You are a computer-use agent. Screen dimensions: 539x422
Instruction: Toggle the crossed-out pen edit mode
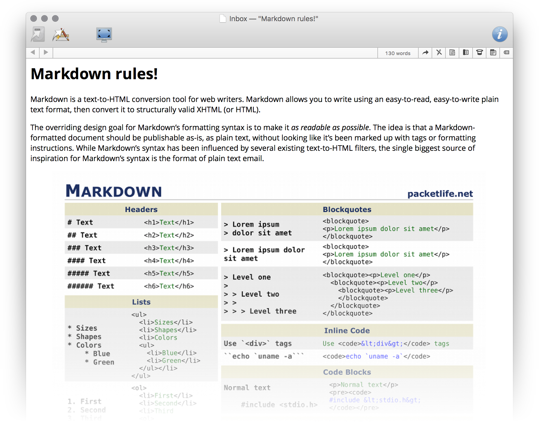pos(439,53)
